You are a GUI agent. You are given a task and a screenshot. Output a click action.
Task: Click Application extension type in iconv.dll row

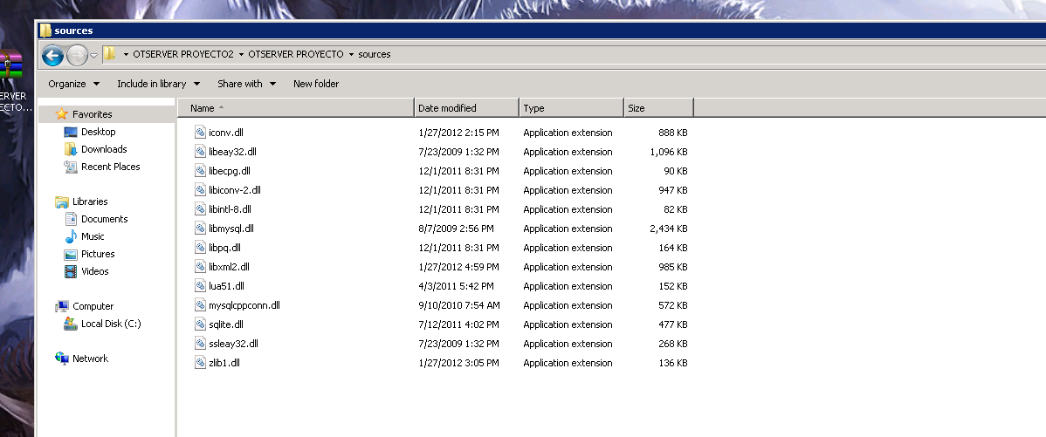pyautogui.click(x=568, y=133)
